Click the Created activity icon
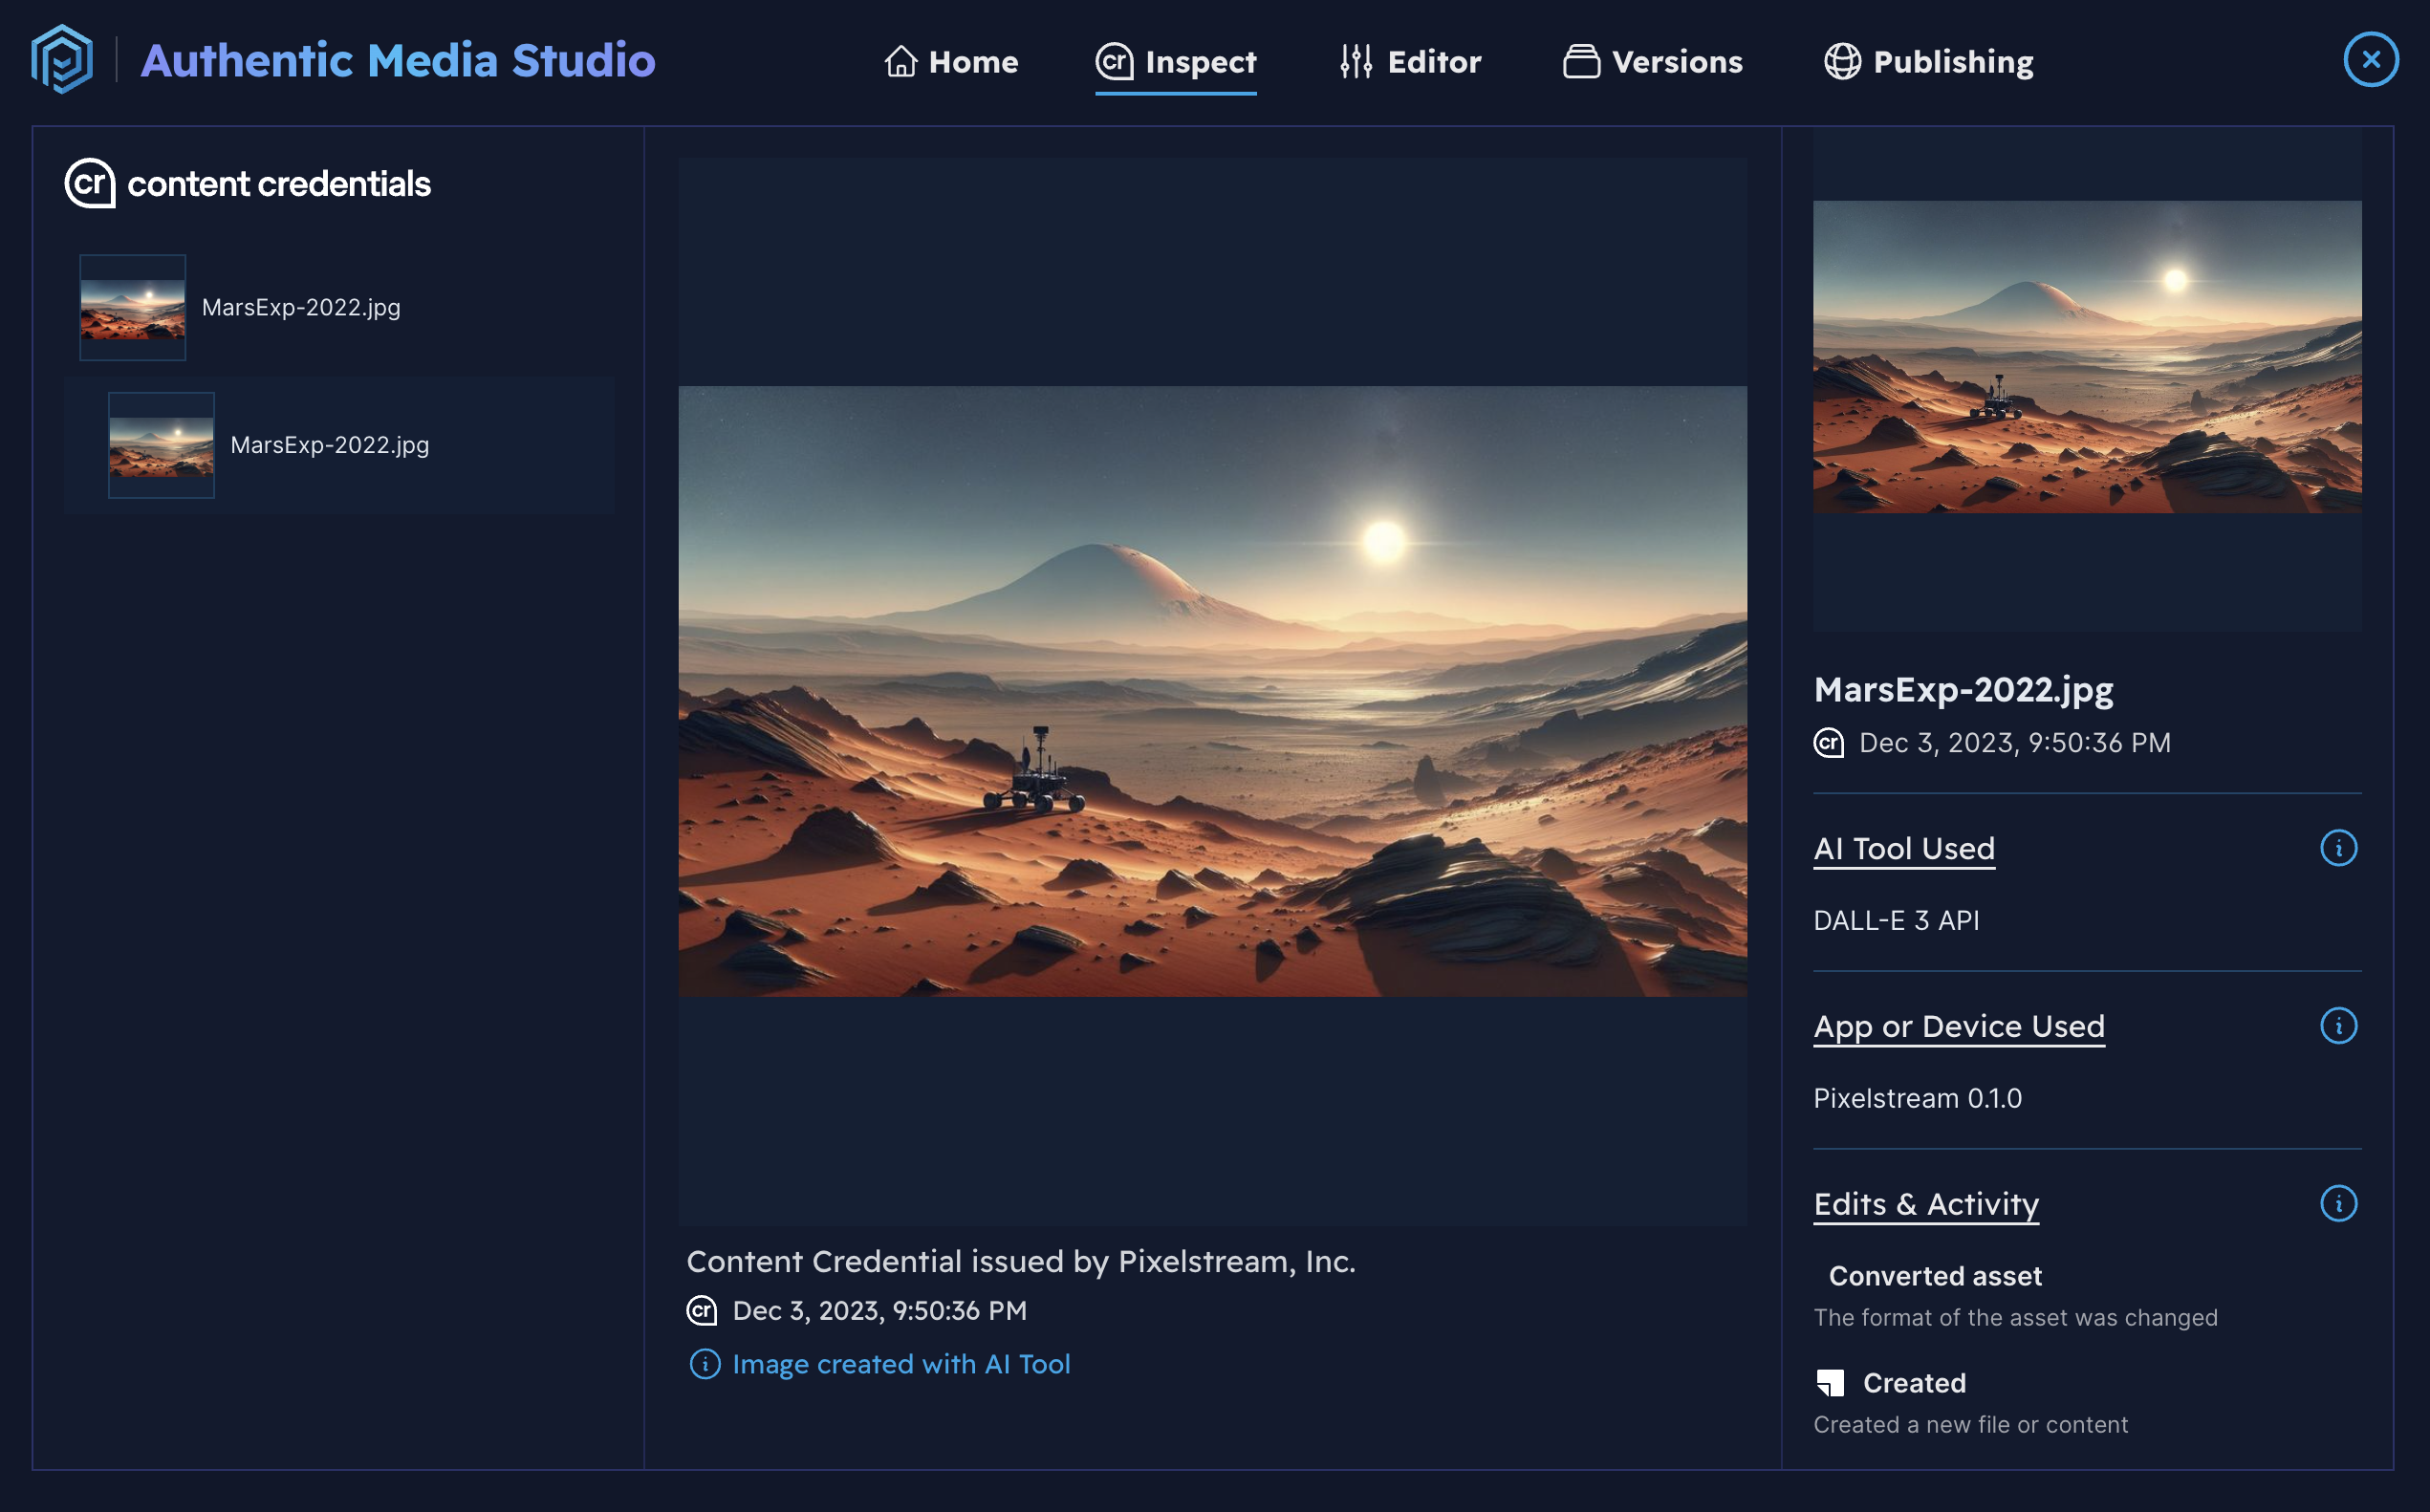 pyautogui.click(x=1832, y=1382)
